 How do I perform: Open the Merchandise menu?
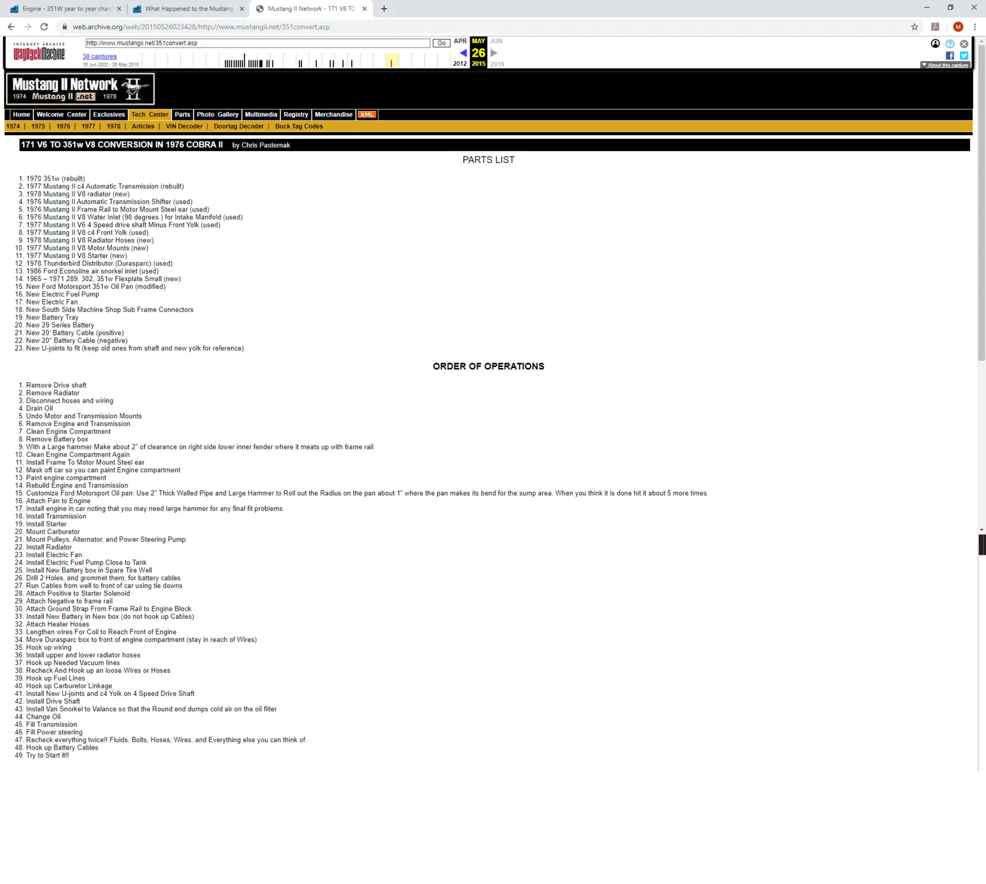pos(333,115)
